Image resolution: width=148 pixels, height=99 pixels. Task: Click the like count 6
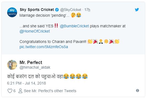click(14, 91)
